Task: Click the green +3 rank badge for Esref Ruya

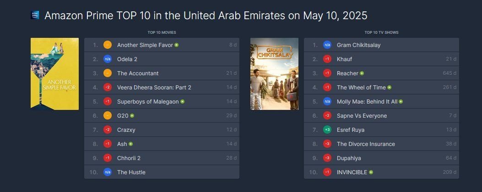Action: click(x=327, y=130)
